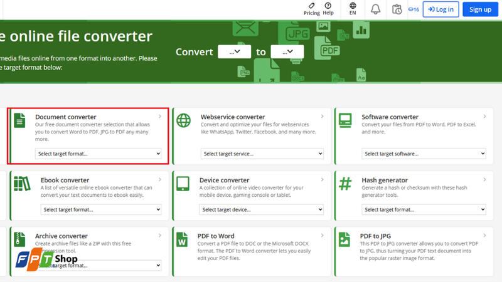Screen dimensions: 502x282
Task: Open the 'to' target format dropdown
Action: point(287,52)
